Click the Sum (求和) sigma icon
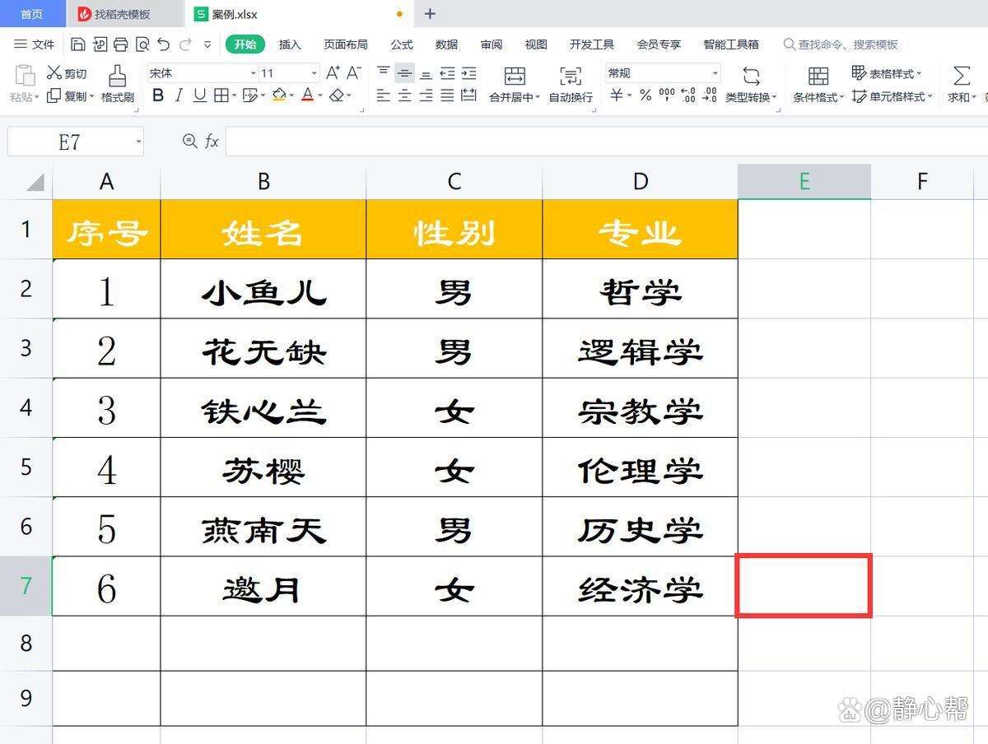This screenshot has height=744, width=988. [961, 76]
